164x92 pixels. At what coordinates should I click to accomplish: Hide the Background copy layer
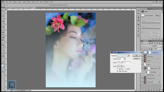[x=142, y=78]
